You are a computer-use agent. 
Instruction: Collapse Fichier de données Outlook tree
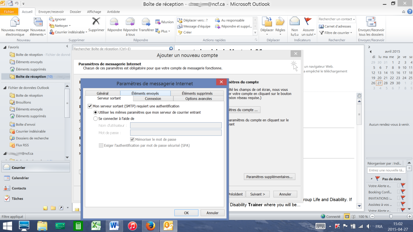pos(5,88)
